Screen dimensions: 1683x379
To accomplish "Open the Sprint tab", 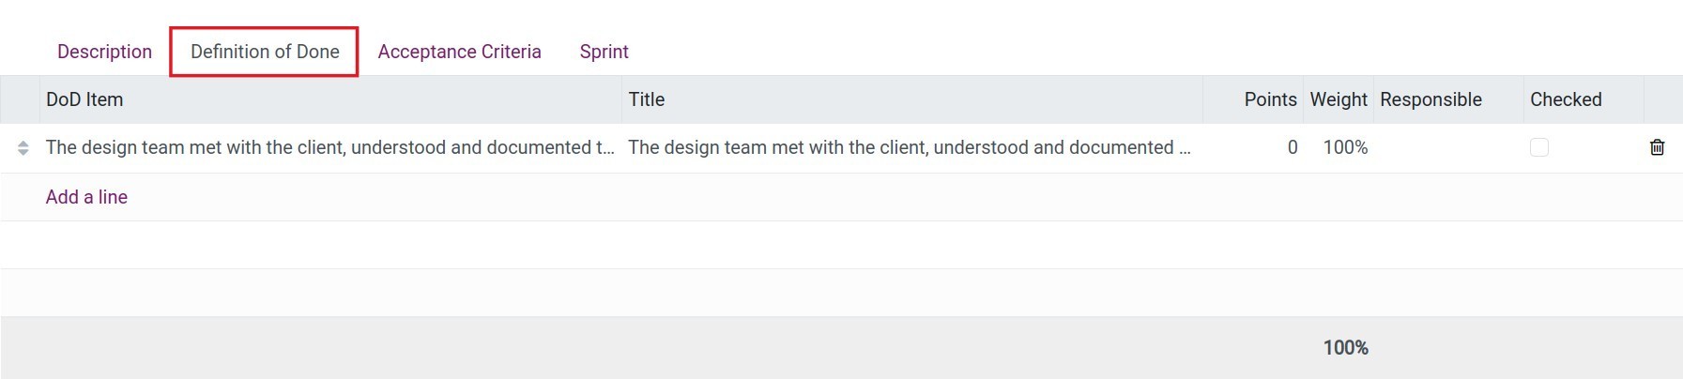I will (604, 52).
